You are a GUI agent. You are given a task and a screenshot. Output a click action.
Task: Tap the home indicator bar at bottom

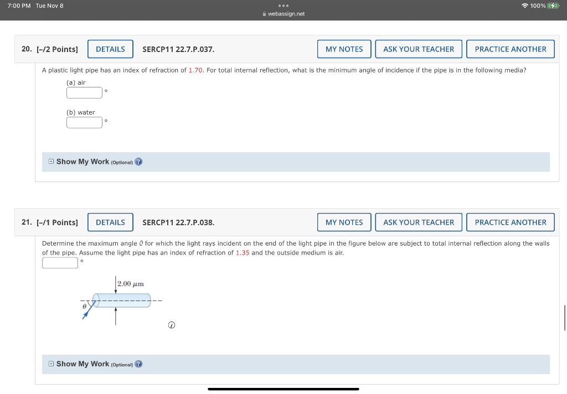tap(283, 390)
